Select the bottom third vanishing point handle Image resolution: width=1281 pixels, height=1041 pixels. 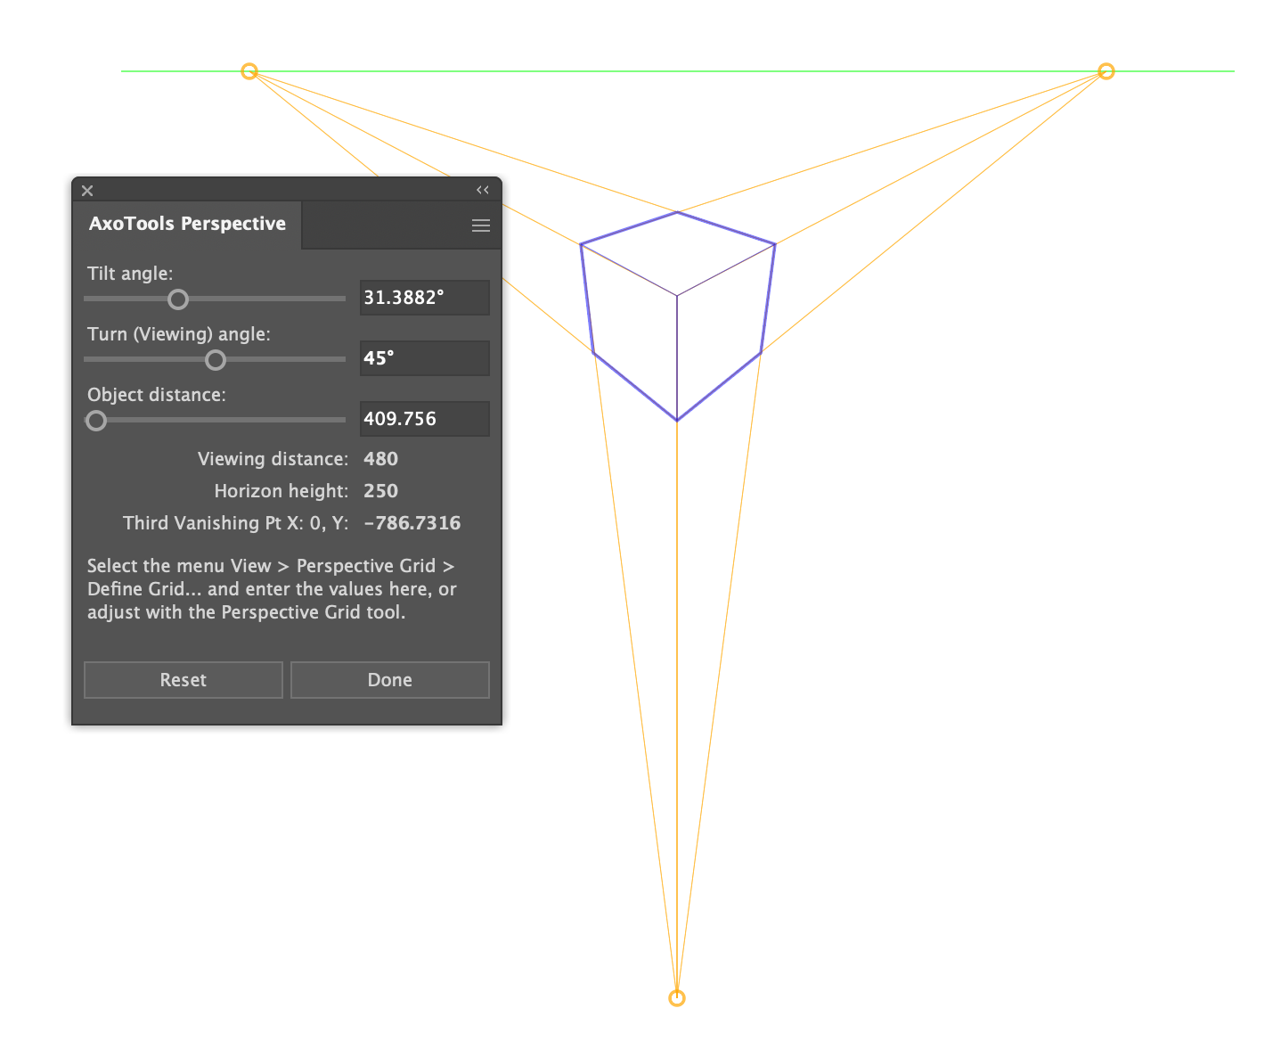tap(677, 997)
